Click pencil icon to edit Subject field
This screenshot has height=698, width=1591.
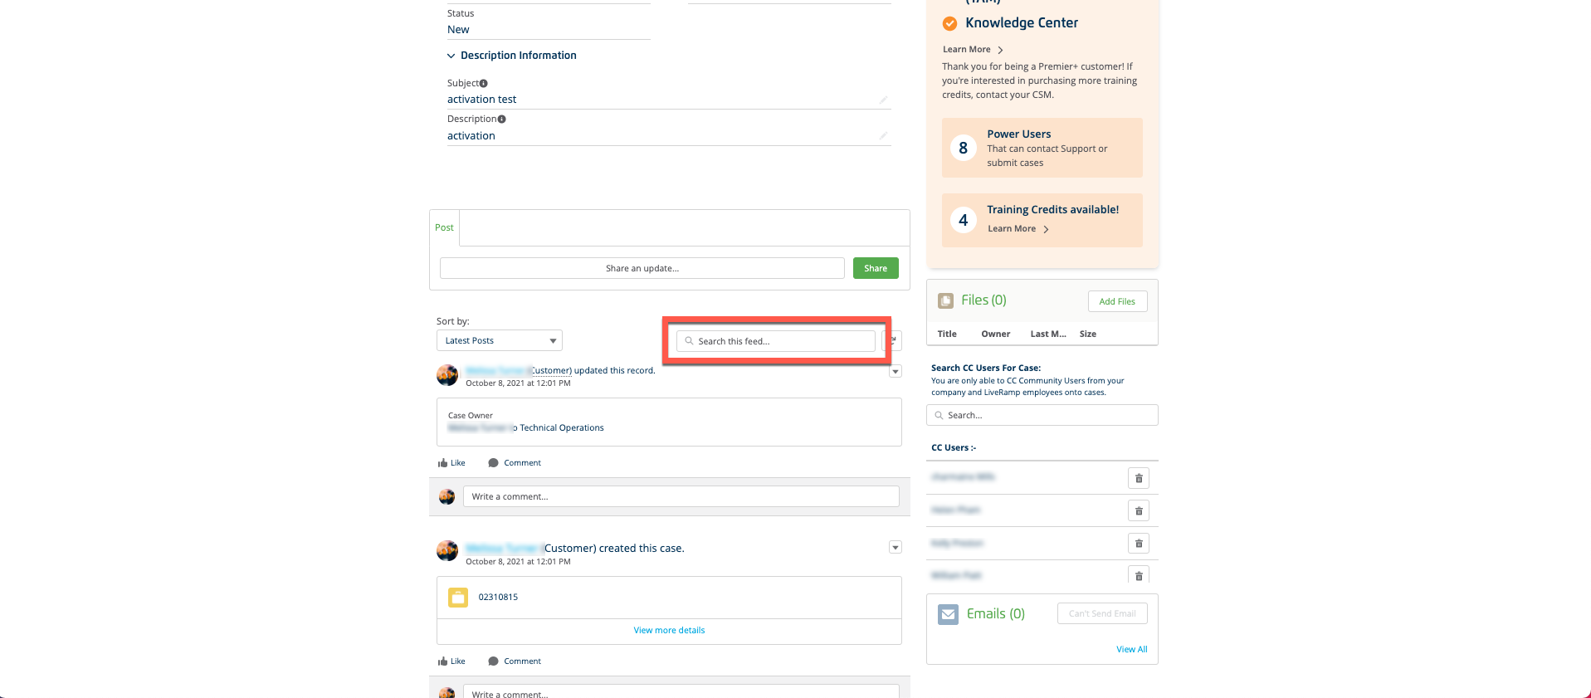pos(883,100)
